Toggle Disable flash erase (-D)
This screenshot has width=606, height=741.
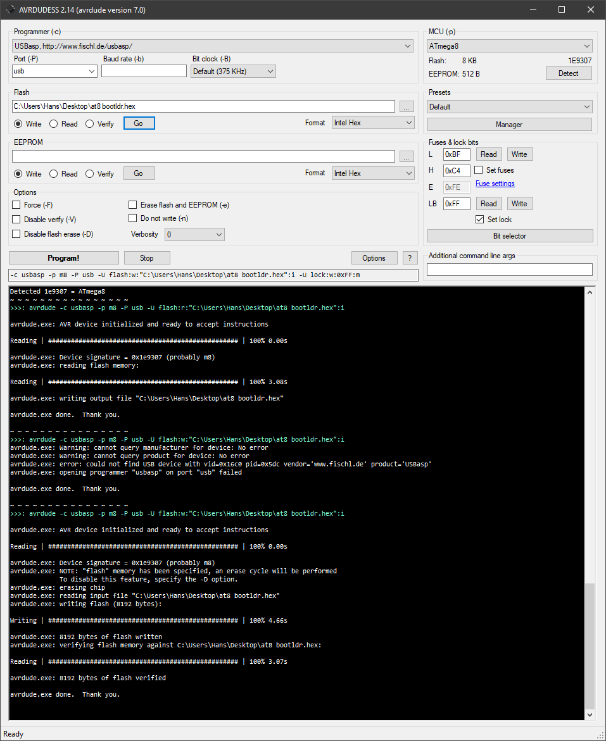(x=16, y=234)
